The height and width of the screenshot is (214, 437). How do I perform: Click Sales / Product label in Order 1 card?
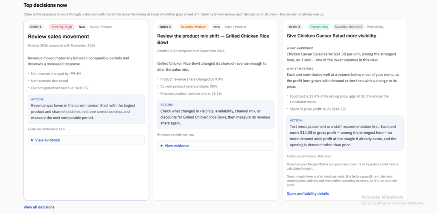(101, 27)
